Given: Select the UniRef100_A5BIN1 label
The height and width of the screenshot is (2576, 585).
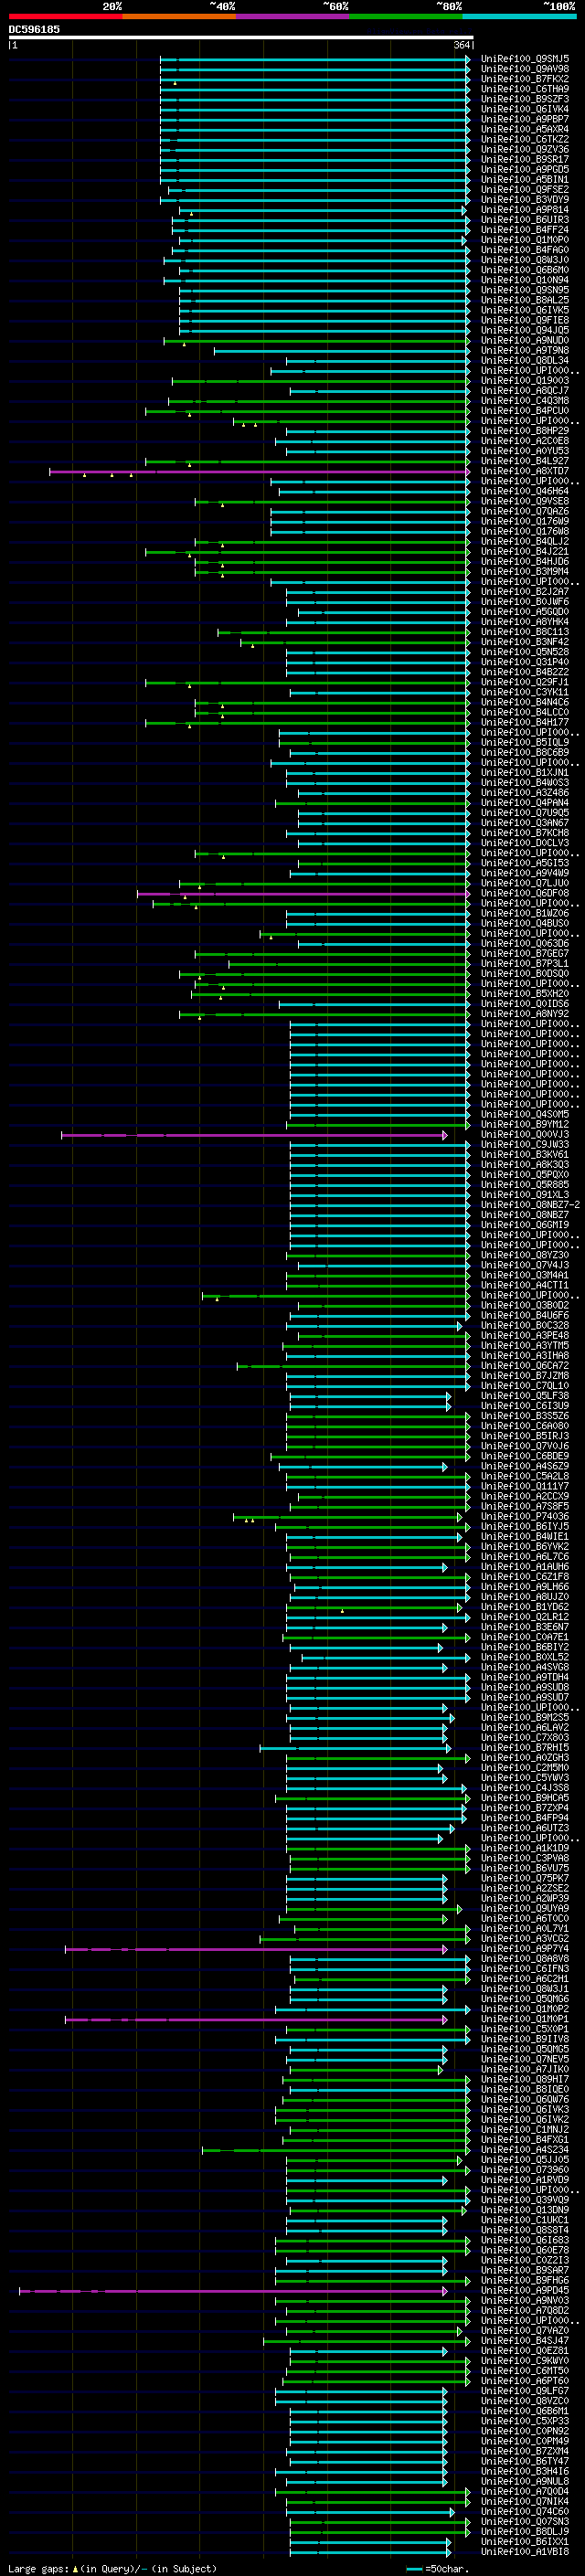Looking at the screenshot, I should pos(525,179).
